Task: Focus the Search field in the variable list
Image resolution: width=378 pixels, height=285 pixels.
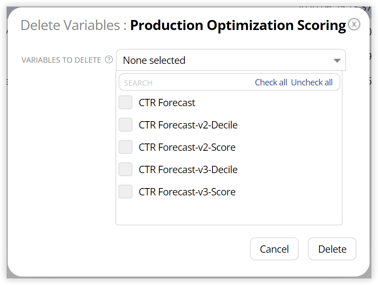Action: point(185,83)
